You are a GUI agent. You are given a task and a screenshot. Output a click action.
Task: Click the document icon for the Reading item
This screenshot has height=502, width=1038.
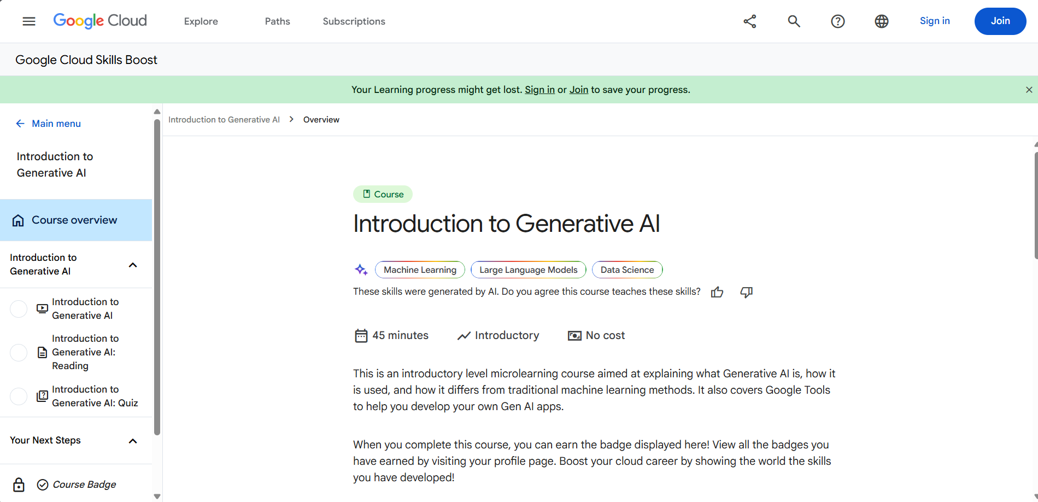pyautogui.click(x=42, y=352)
